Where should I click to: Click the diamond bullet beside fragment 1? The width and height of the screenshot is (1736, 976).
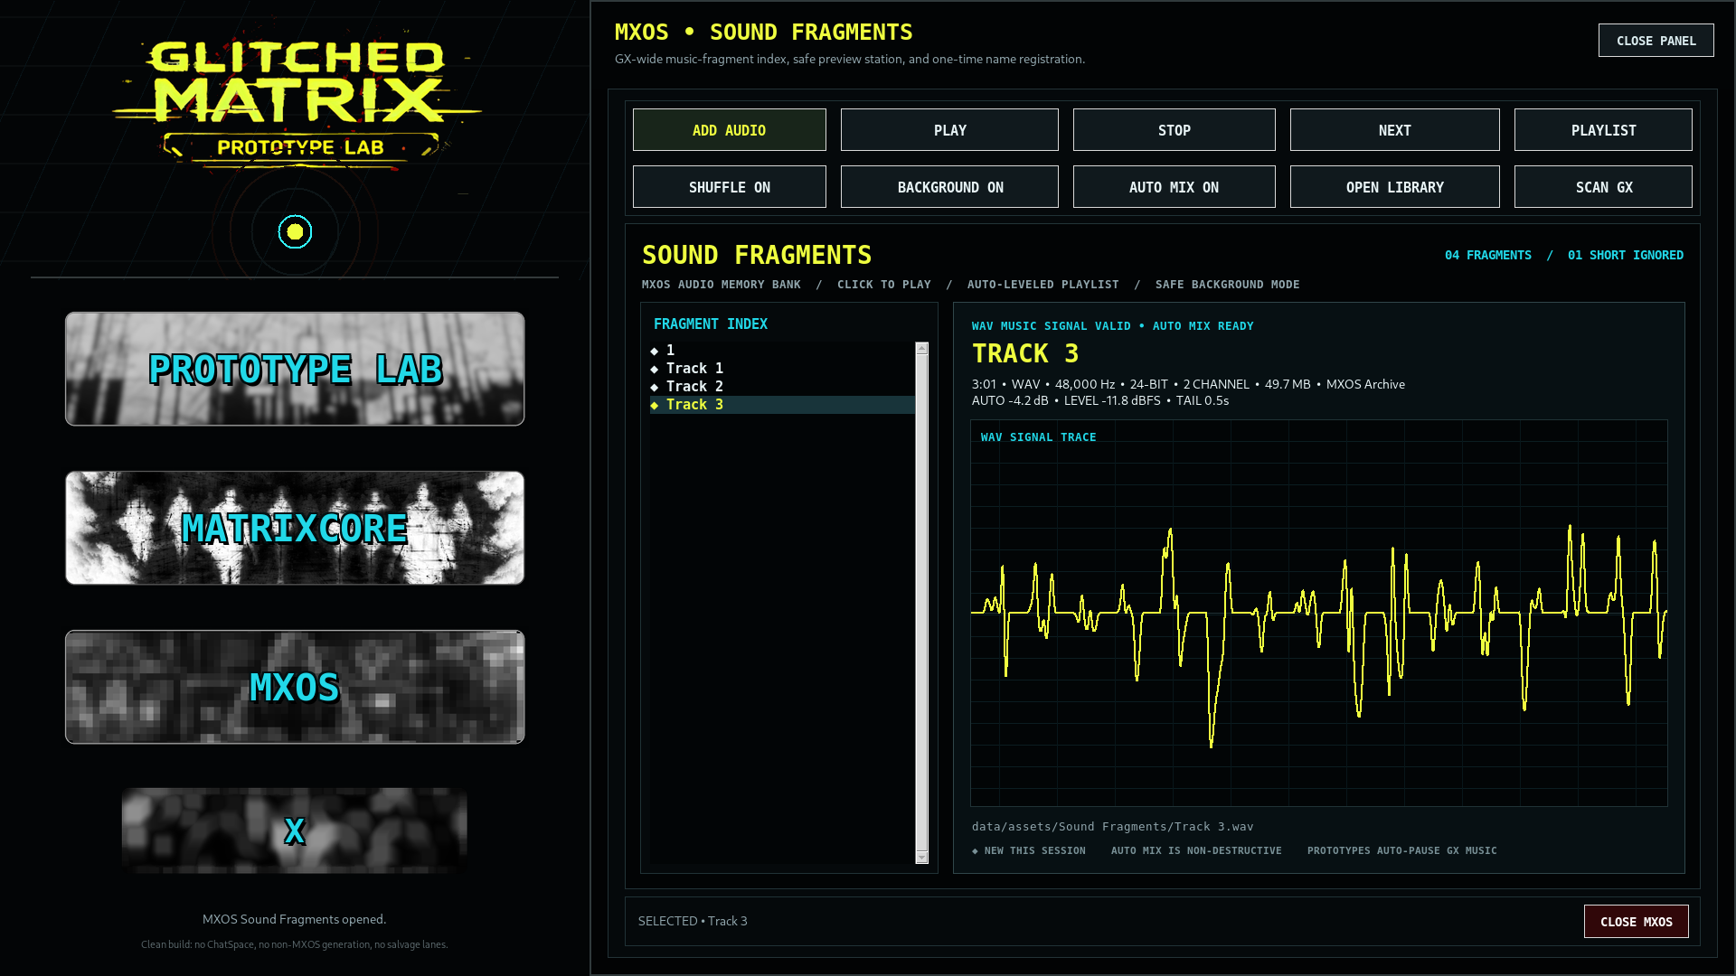[655, 351]
